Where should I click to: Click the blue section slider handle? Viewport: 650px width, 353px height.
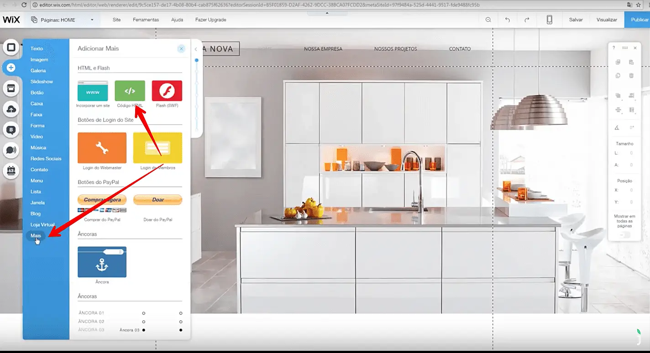197,60
